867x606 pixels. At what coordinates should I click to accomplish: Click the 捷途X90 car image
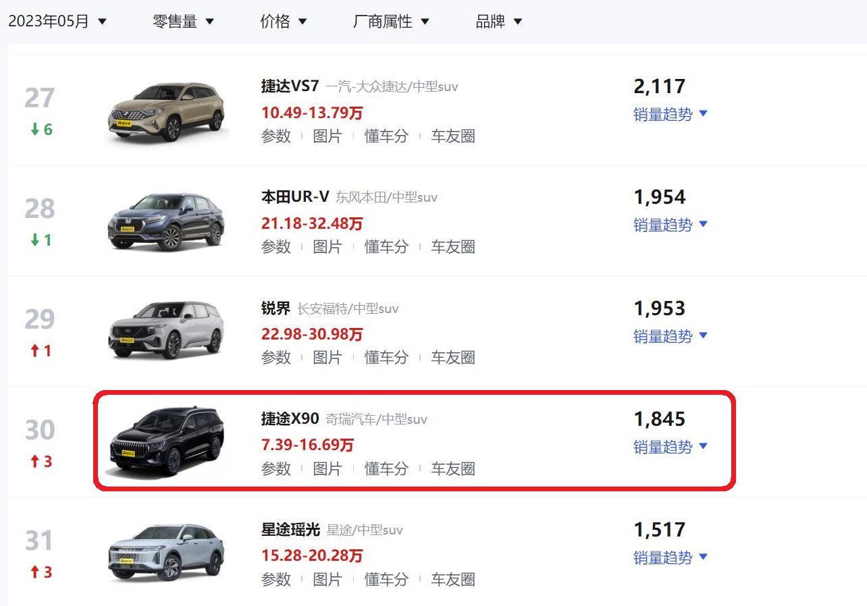point(166,443)
